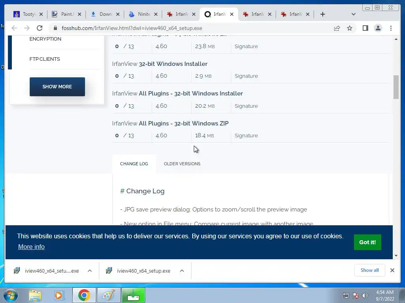Launch Windows Media Player from taskbar
Screen dimensions: 405x303
59,296
